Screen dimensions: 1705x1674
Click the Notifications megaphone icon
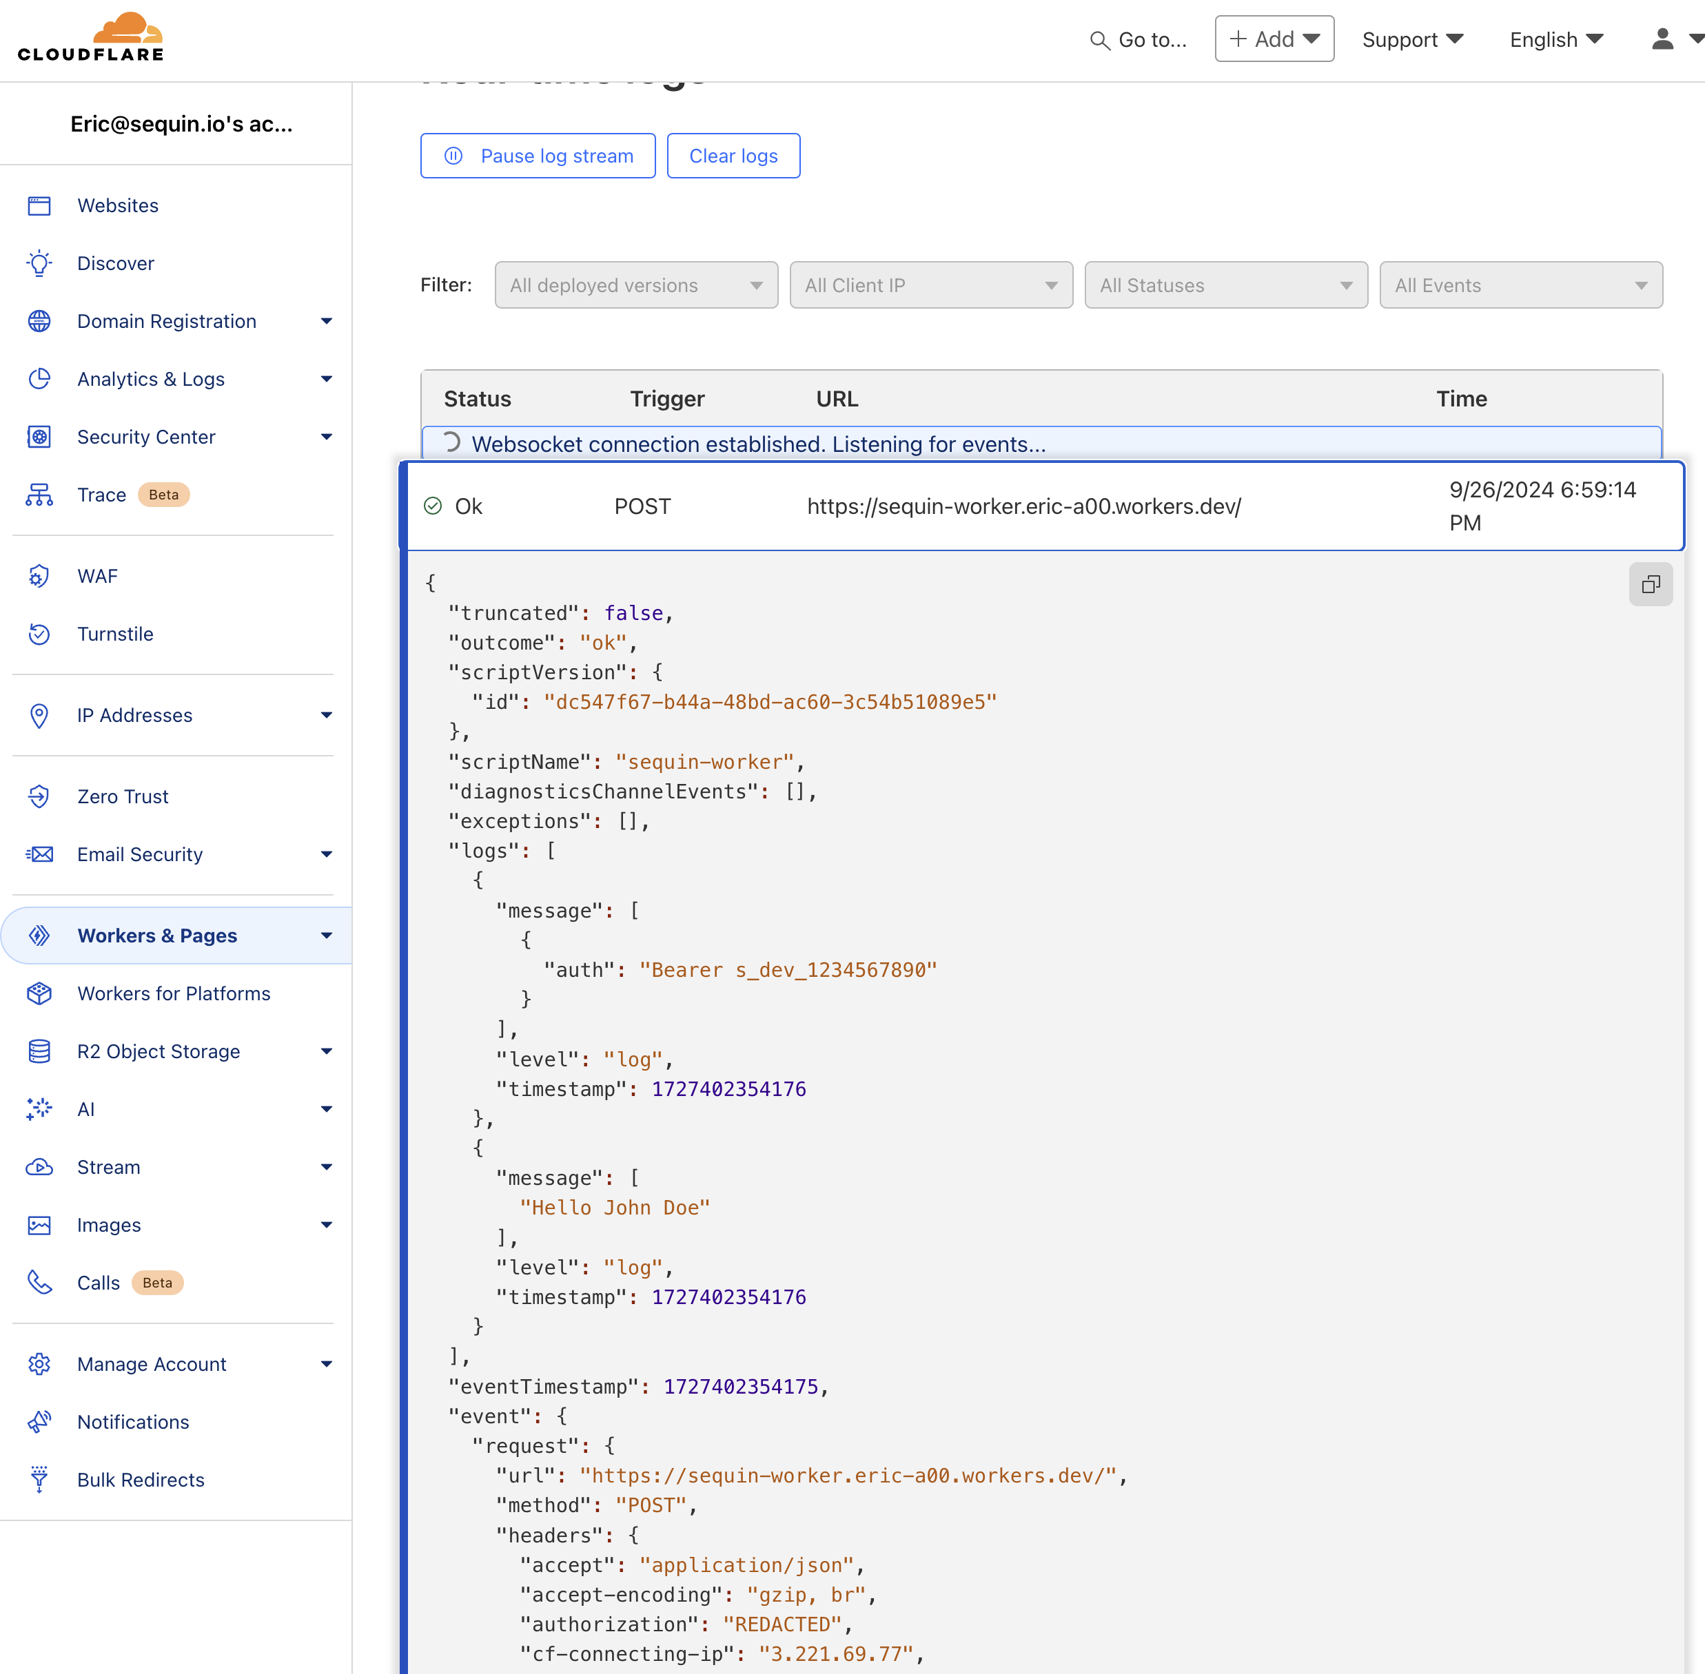(39, 1422)
